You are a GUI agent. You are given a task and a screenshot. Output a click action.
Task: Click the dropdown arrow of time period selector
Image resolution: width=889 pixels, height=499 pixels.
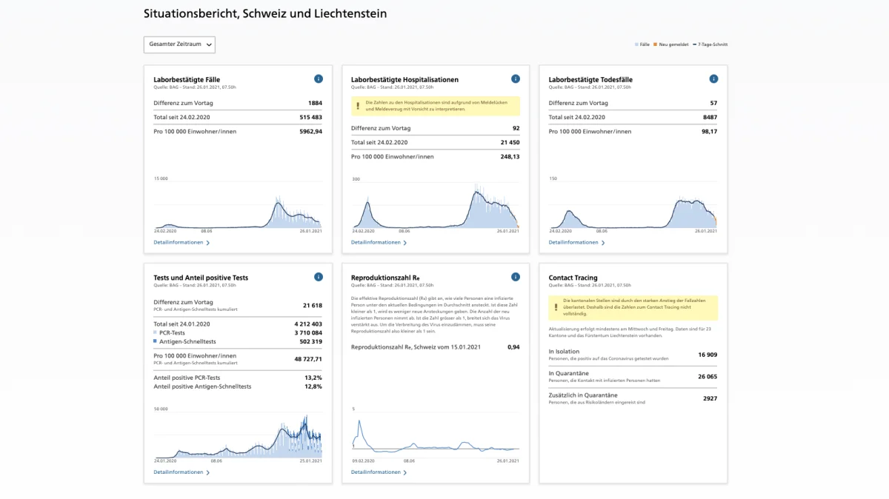(209, 45)
